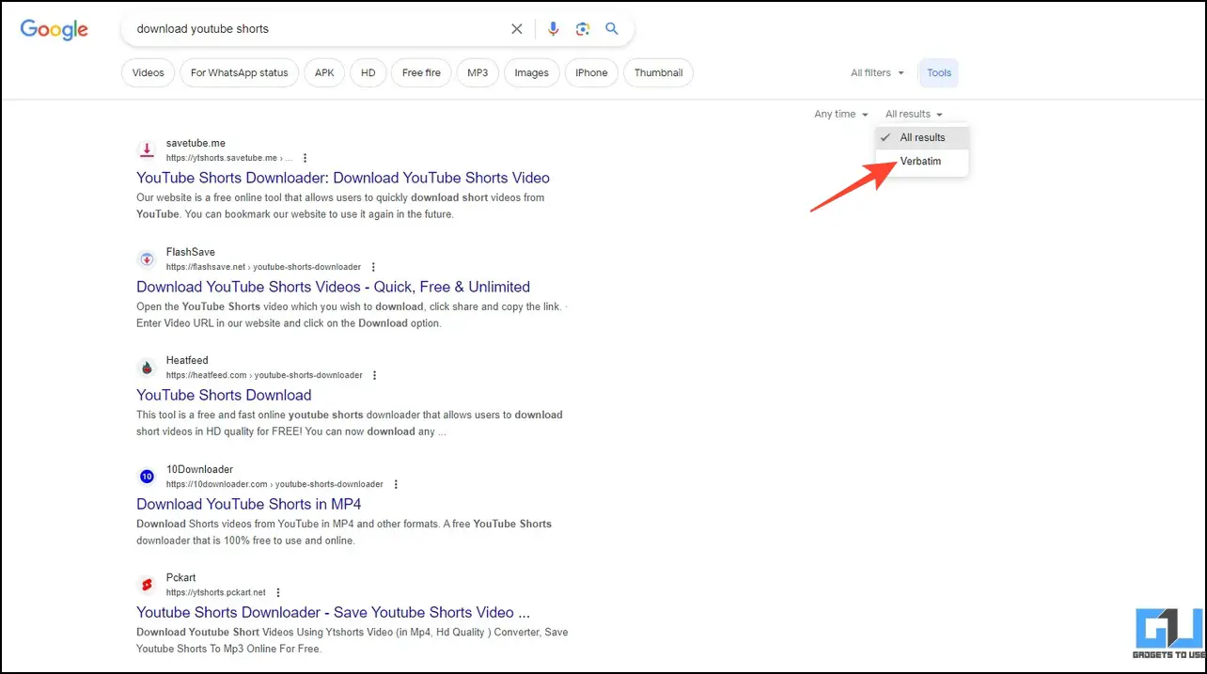Open more options beside flashsave.net URL
This screenshot has width=1207, height=674.
point(373,267)
